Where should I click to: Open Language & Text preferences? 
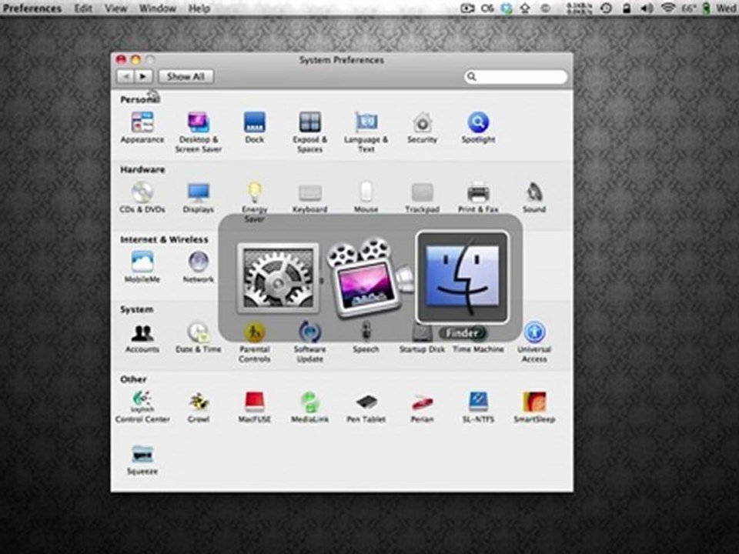tap(366, 132)
